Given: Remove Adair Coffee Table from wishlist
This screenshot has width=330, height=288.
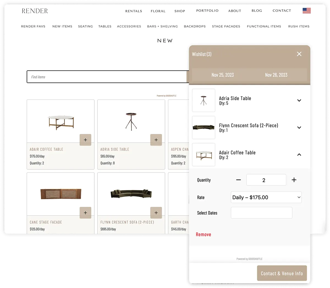Looking at the screenshot, I should (x=203, y=234).
